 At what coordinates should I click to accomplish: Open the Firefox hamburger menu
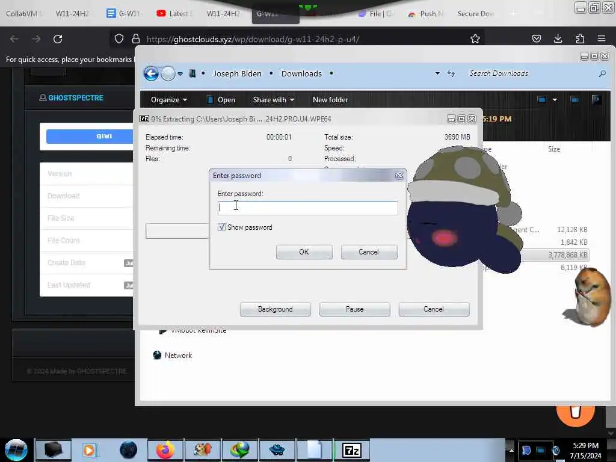pyautogui.click(x=602, y=38)
